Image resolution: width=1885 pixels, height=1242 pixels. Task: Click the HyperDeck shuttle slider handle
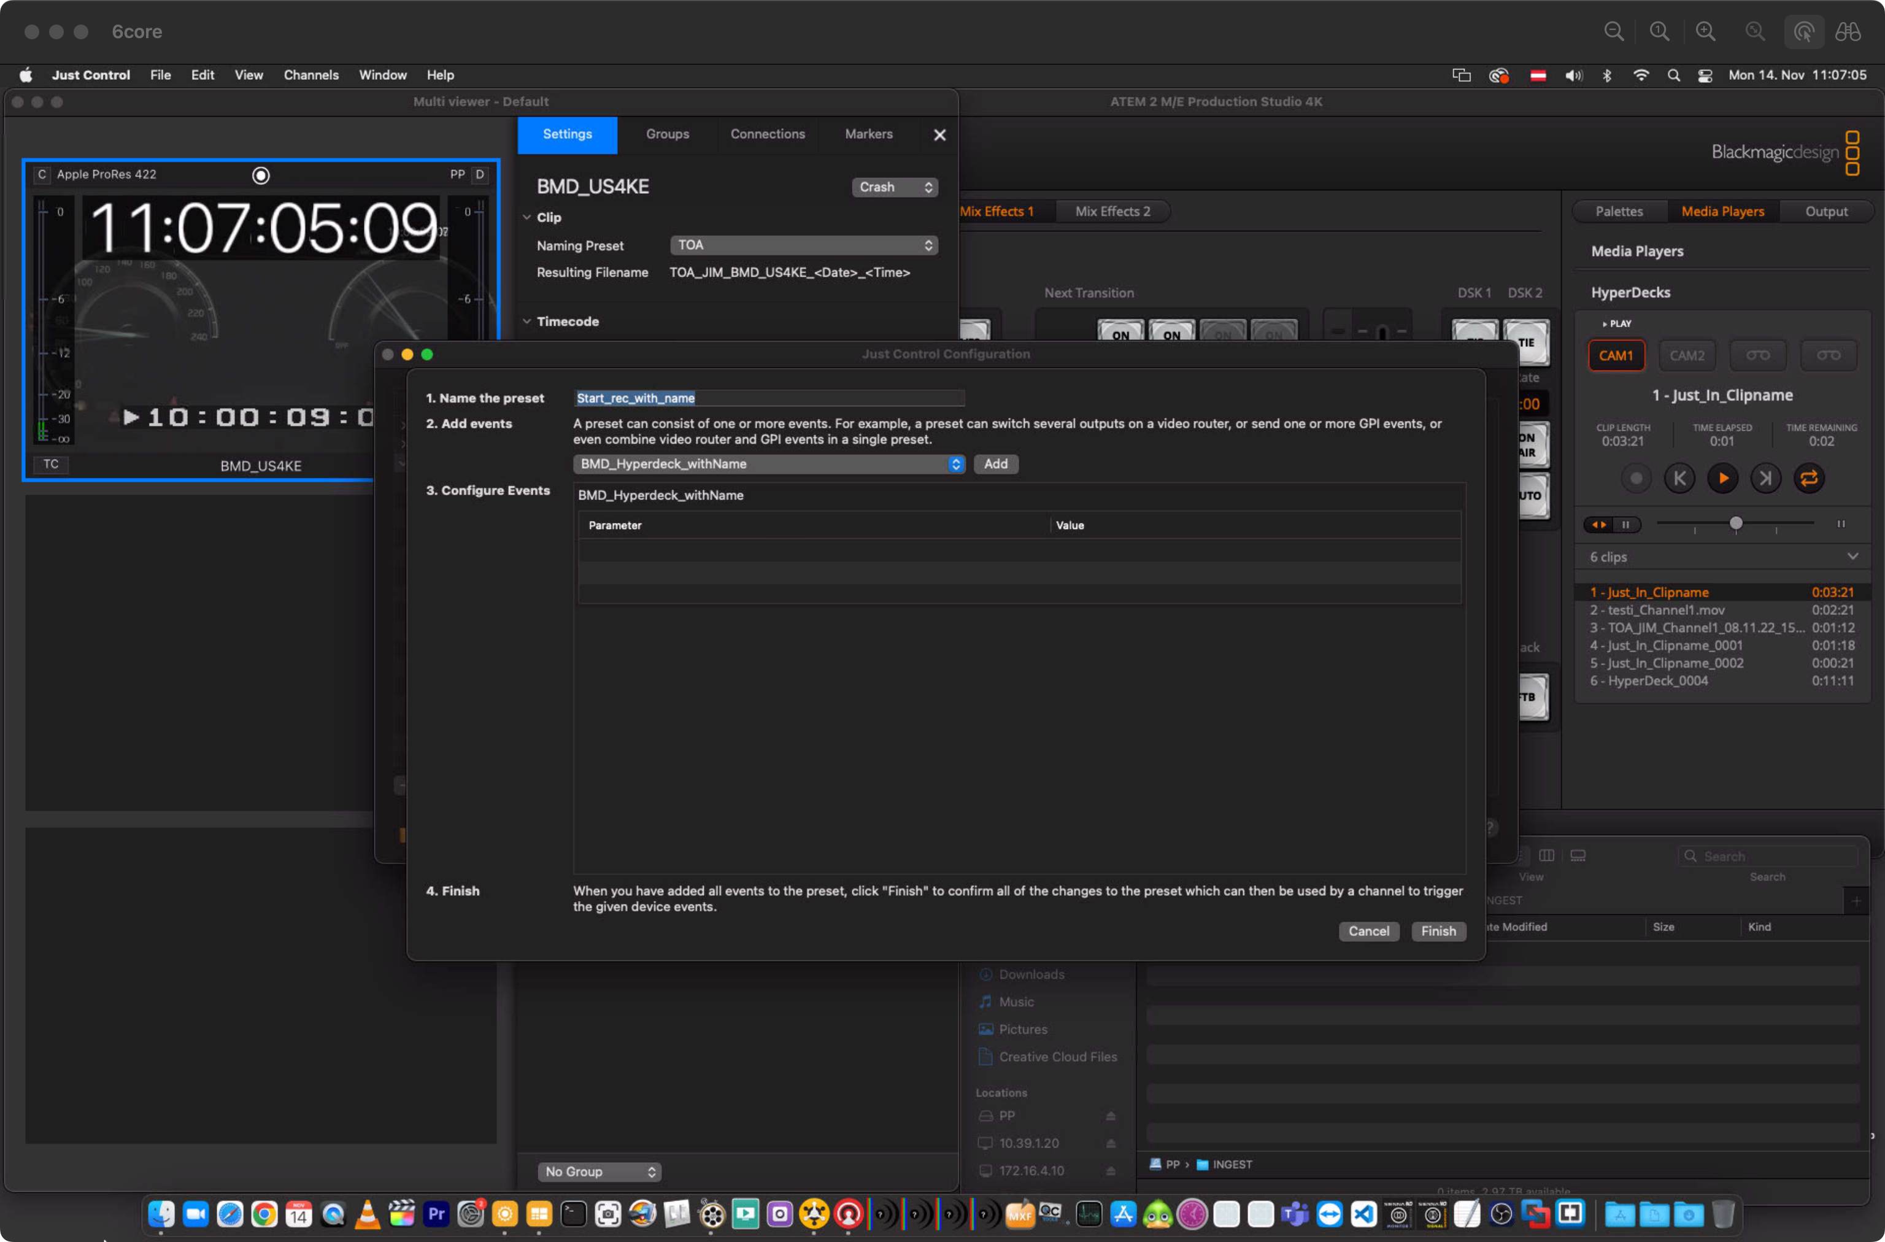click(x=1735, y=523)
